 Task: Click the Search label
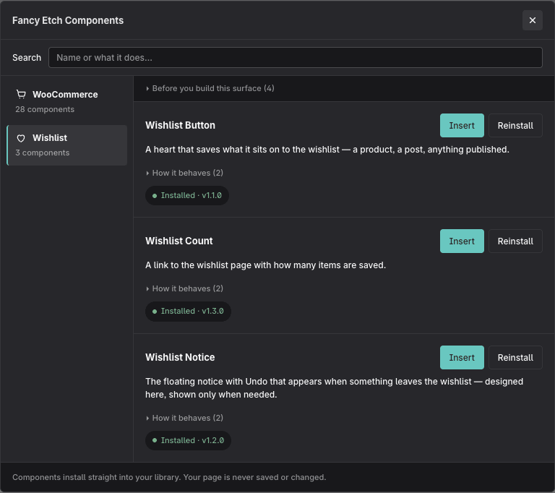(27, 58)
